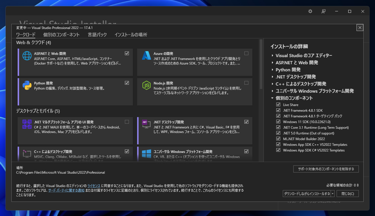Viewport: 375px width, 216px height.
Task: Click the インストールの詳細 panel heading
Action: pyautogui.click(x=289, y=46)
